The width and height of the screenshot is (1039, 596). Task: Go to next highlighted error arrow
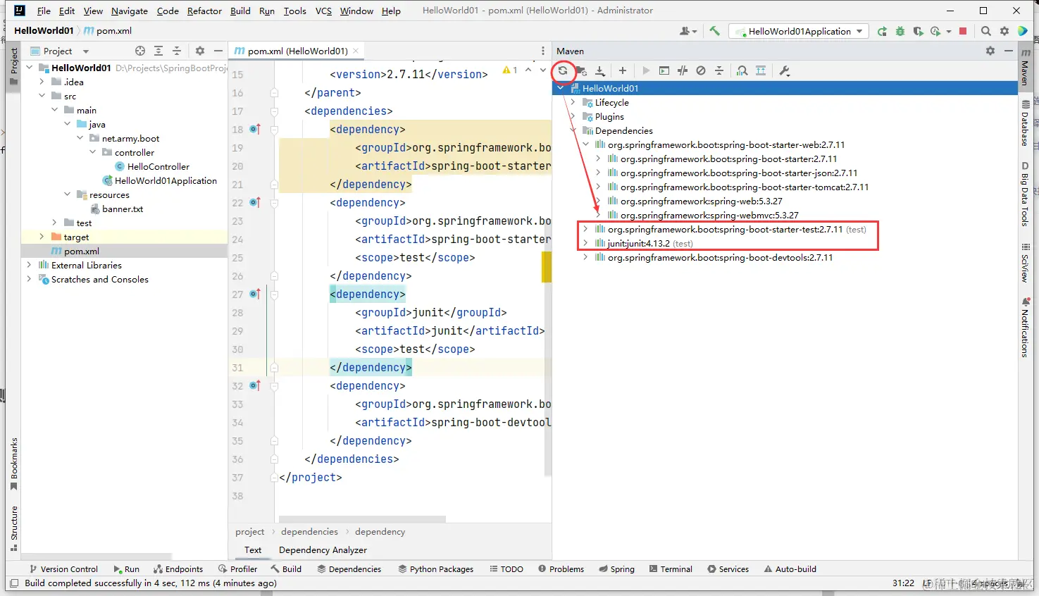pyautogui.click(x=542, y=70)
